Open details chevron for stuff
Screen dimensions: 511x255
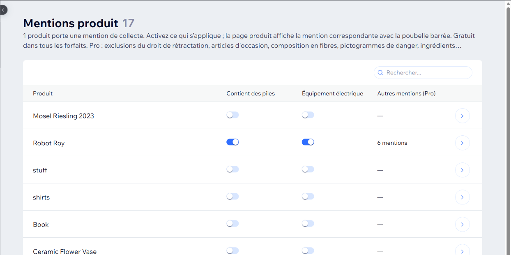463,170
